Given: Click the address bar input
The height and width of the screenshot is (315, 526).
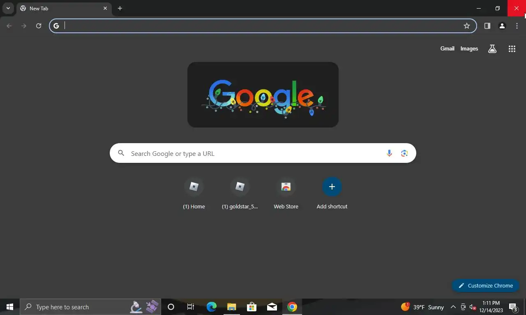Looking at the screenshot, I should click(262, 26).
